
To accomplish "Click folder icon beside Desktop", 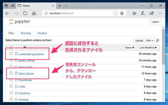I will [17, 99].
